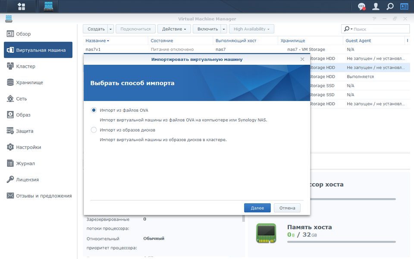Click the Сеть network icon

[x=10, y=98]
